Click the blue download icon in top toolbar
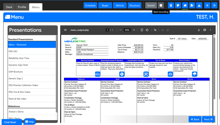220x125 pixels. coord(199,5)
